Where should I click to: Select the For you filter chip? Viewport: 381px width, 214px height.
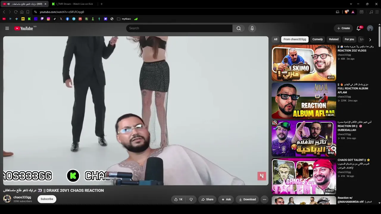pos(349,39)
